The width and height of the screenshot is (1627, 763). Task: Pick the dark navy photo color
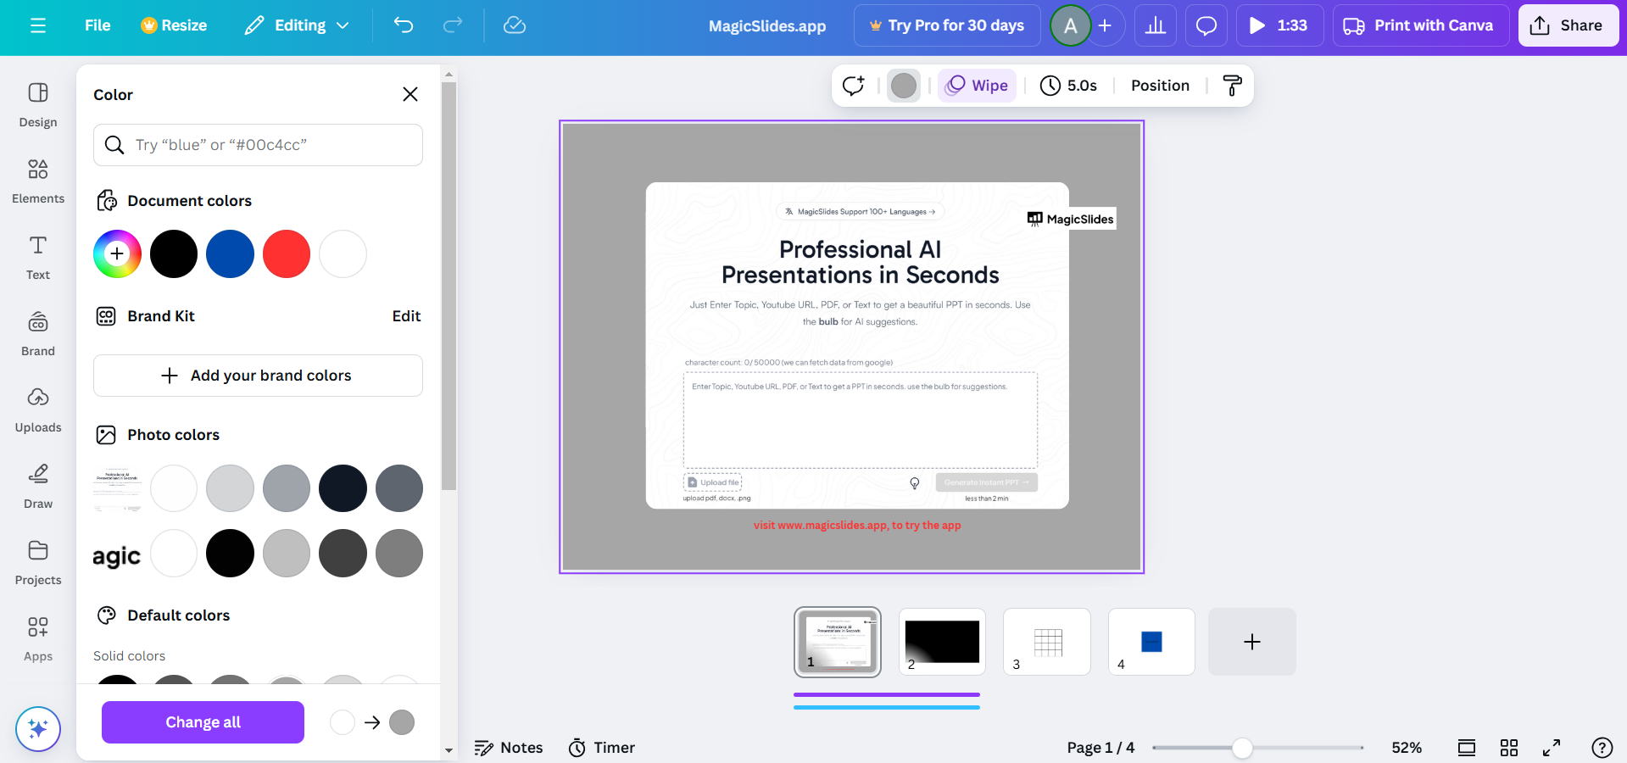point(343,488)
